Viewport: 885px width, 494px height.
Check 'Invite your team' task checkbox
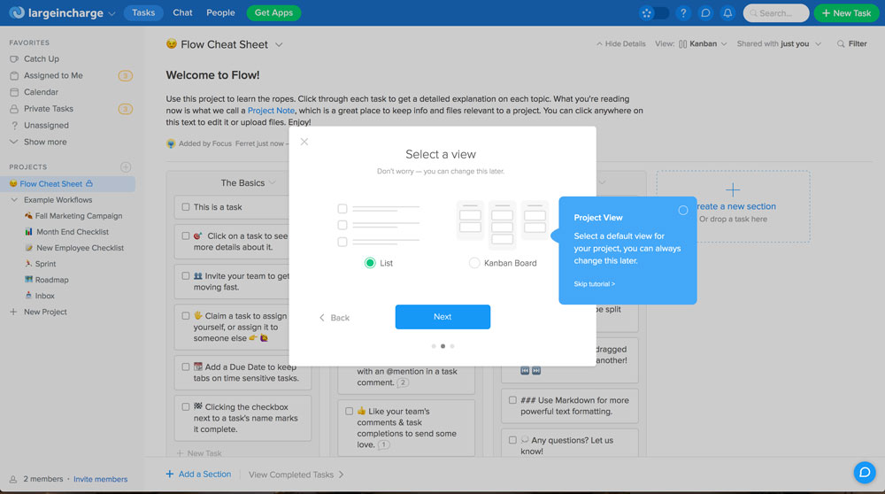click(186, 276)
